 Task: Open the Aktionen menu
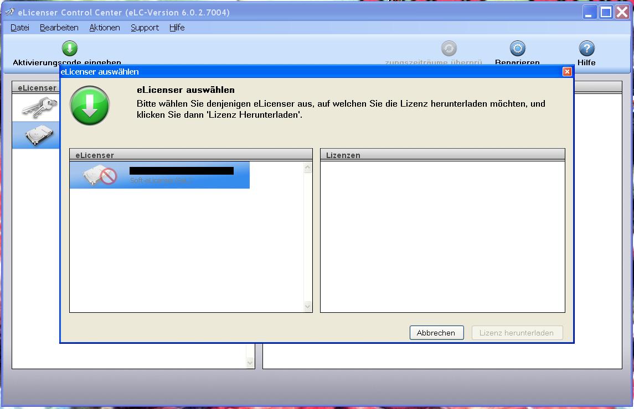104,27
